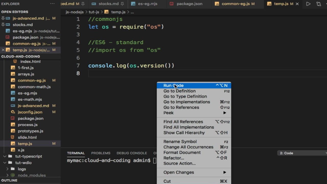Click the es-math.mjs file icon
The height and width of the screenshot is (184, 327).
tap(13, 99)
